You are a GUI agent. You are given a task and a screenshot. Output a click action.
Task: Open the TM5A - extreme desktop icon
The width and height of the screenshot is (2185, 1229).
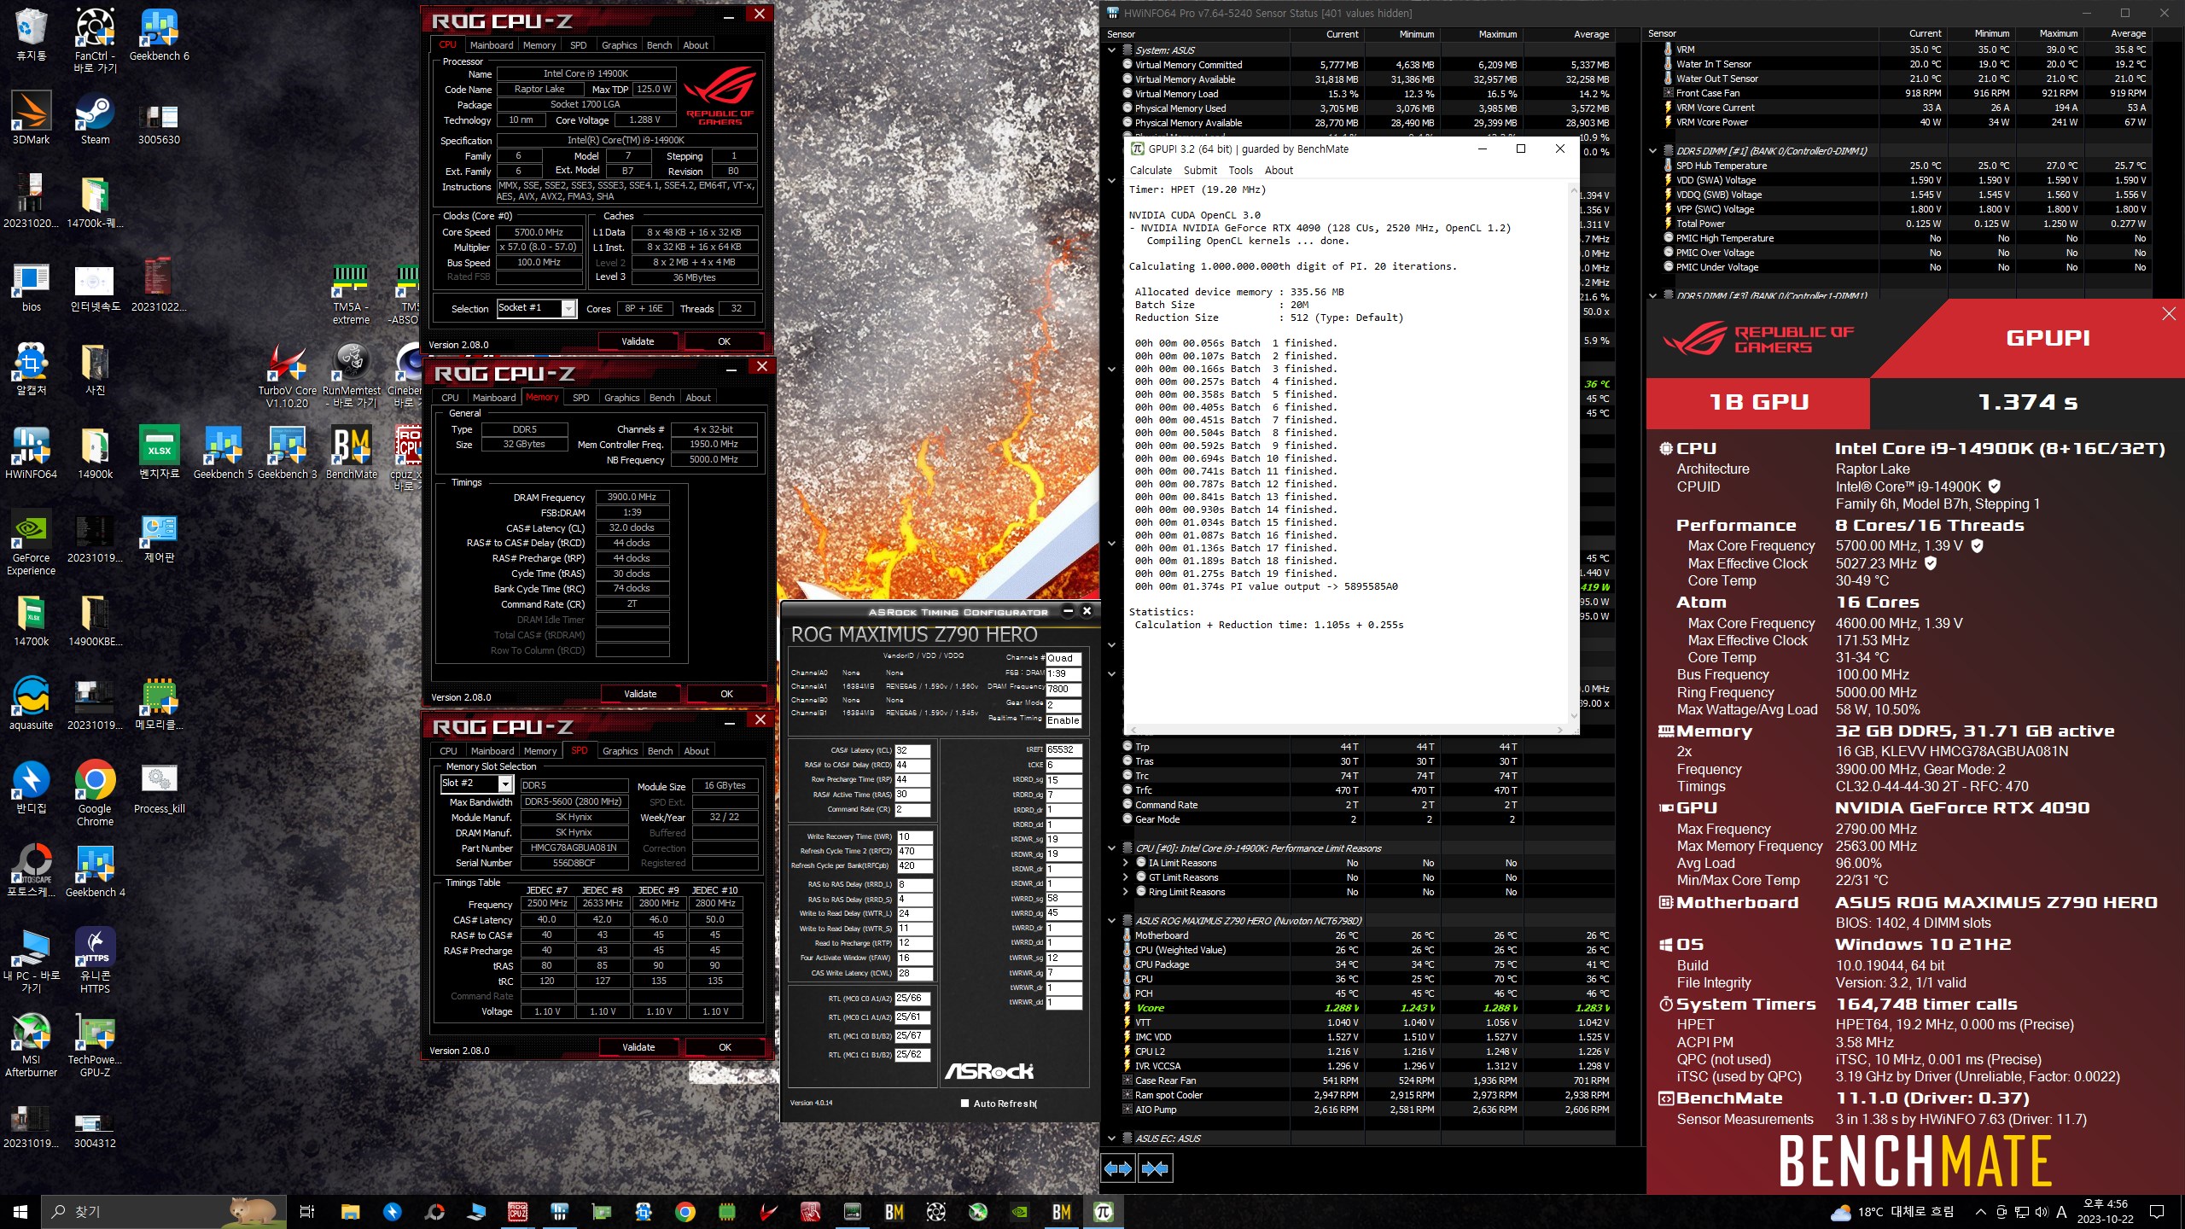coord(351,293)
